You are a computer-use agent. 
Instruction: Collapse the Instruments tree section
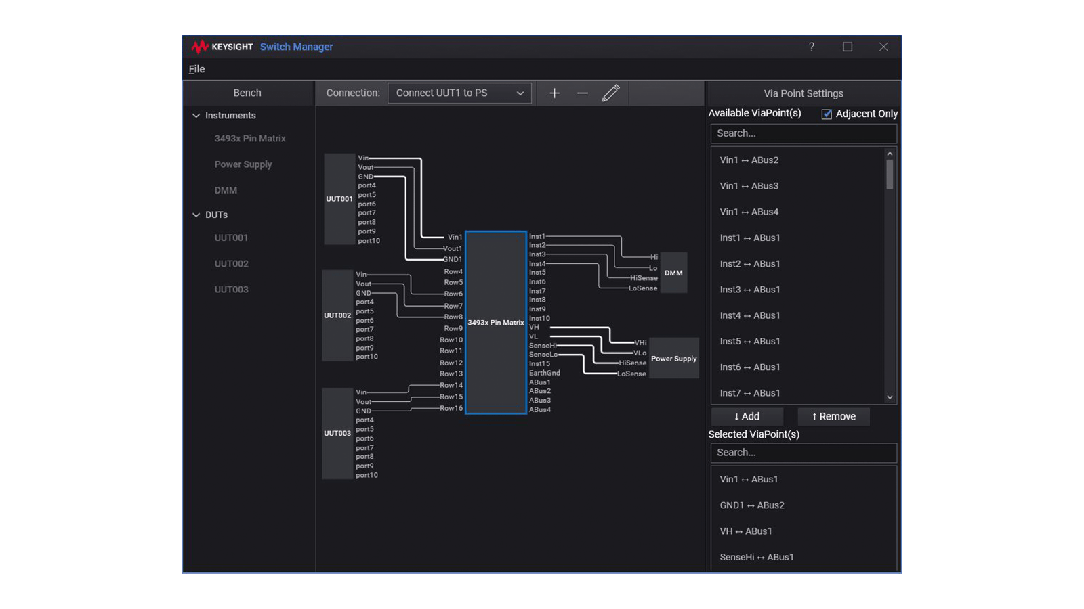[x=196, y=116]
